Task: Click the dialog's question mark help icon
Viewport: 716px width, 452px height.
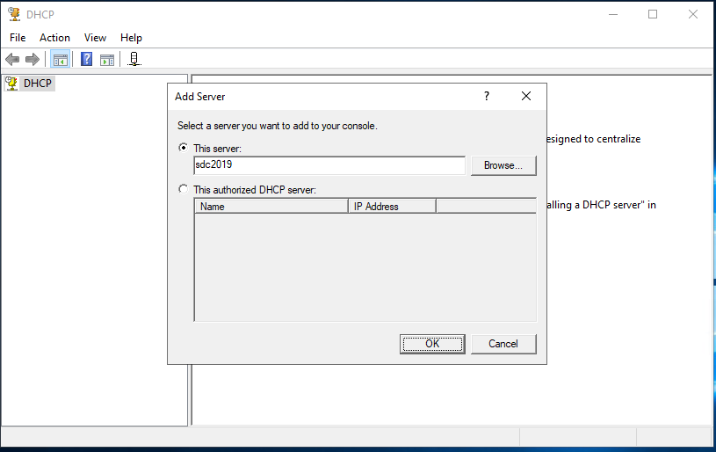Action: click(487, 97)
